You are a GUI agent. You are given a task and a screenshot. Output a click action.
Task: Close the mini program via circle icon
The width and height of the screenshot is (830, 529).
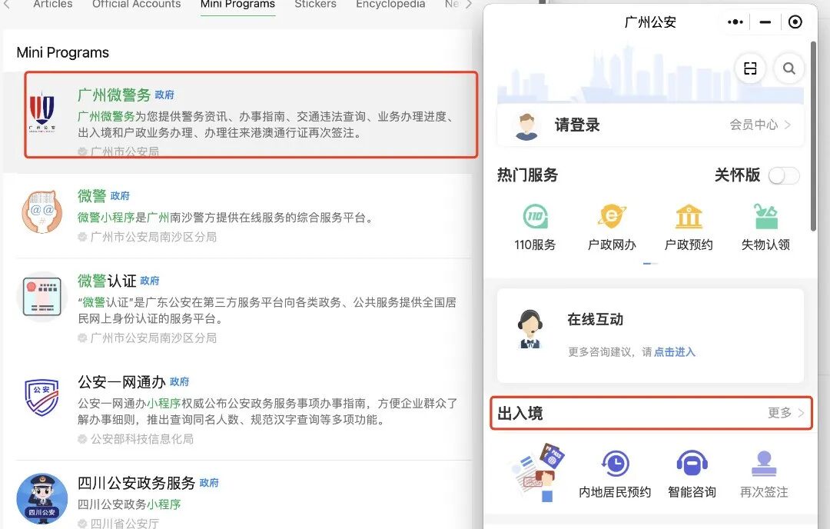pyautogui.click(x=795, y=22)
